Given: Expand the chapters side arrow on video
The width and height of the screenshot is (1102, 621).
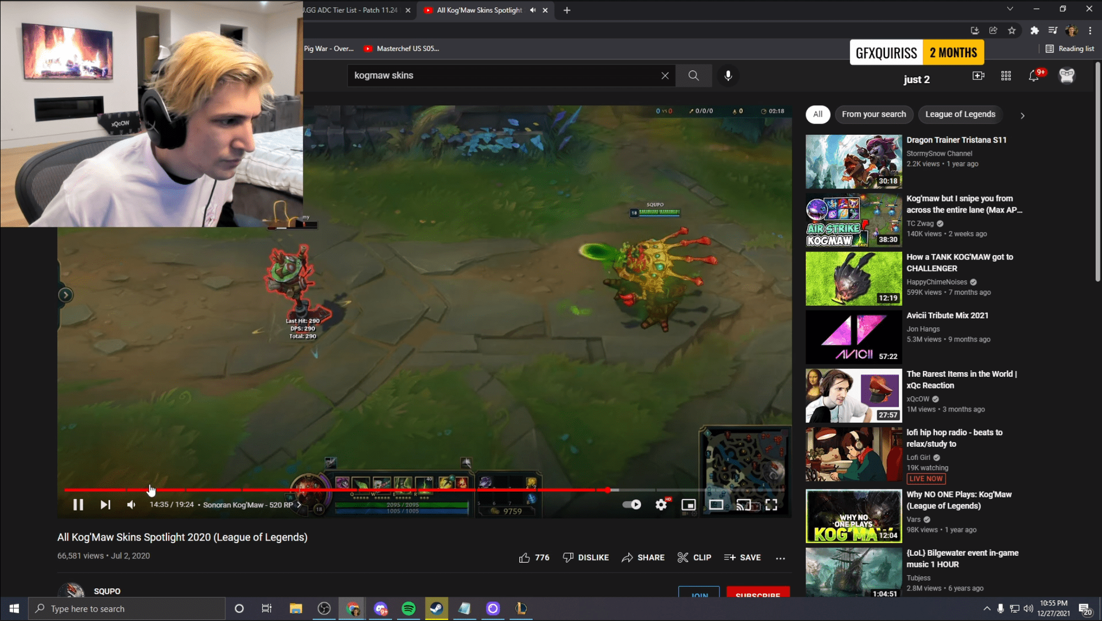Looking at the screenshot, I should tap(65, 295).
